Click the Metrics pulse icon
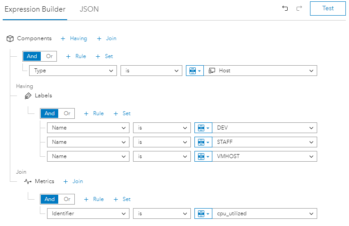 click(x=28, y=181)
